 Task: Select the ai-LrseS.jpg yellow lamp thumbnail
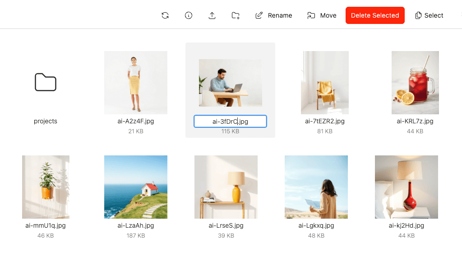226,187
